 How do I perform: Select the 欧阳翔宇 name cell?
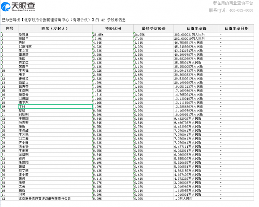[55, 47]
